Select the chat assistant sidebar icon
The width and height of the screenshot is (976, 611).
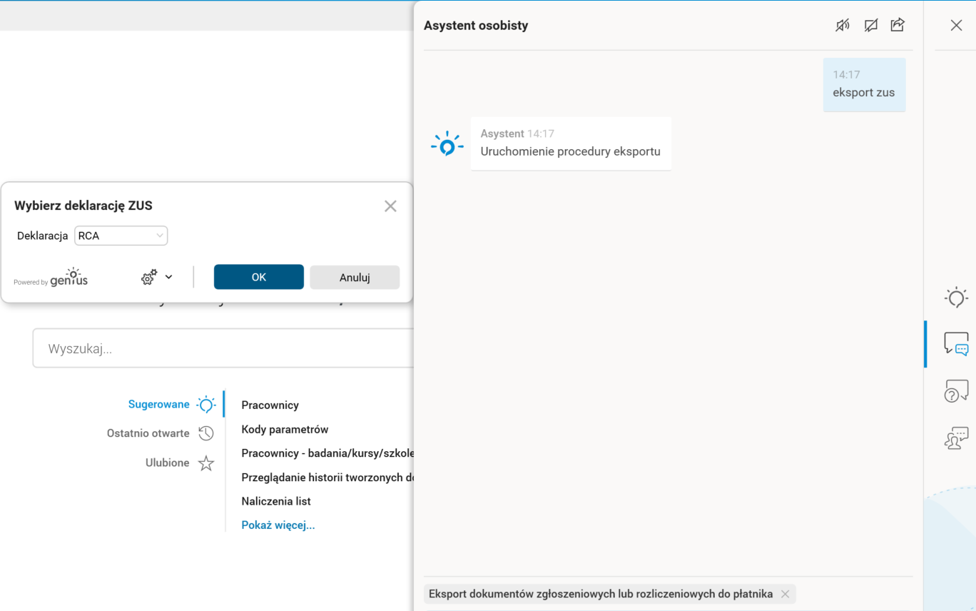pos(956,344)
